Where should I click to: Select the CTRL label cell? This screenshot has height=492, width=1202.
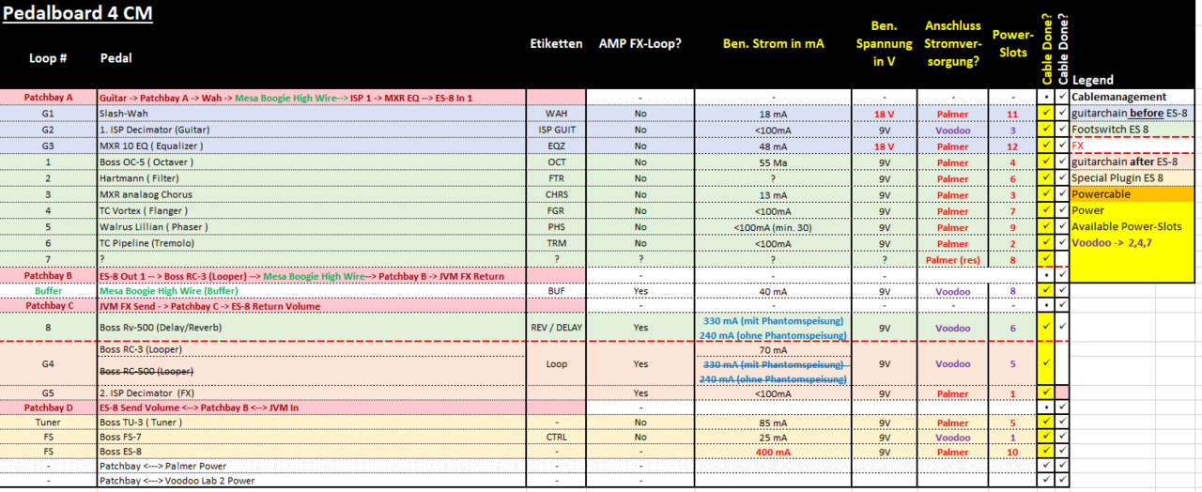(x=557, y=437)
